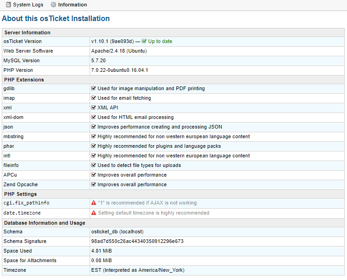Click Highly recommended for plugins and language packs

click(x=159, y=146)
